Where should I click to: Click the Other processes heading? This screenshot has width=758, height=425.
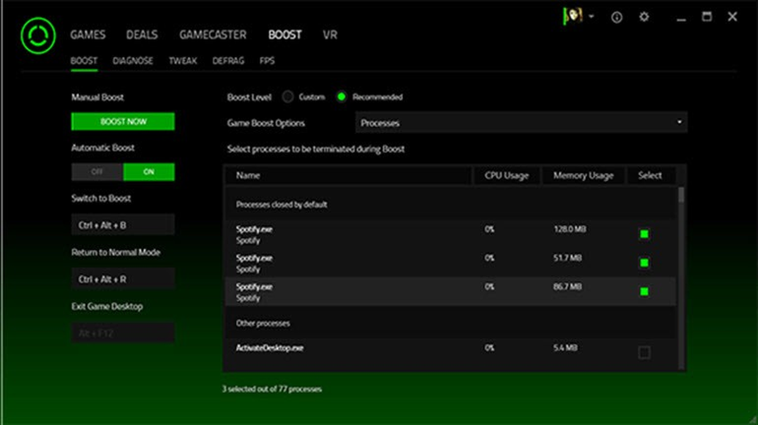coord(263,323)
